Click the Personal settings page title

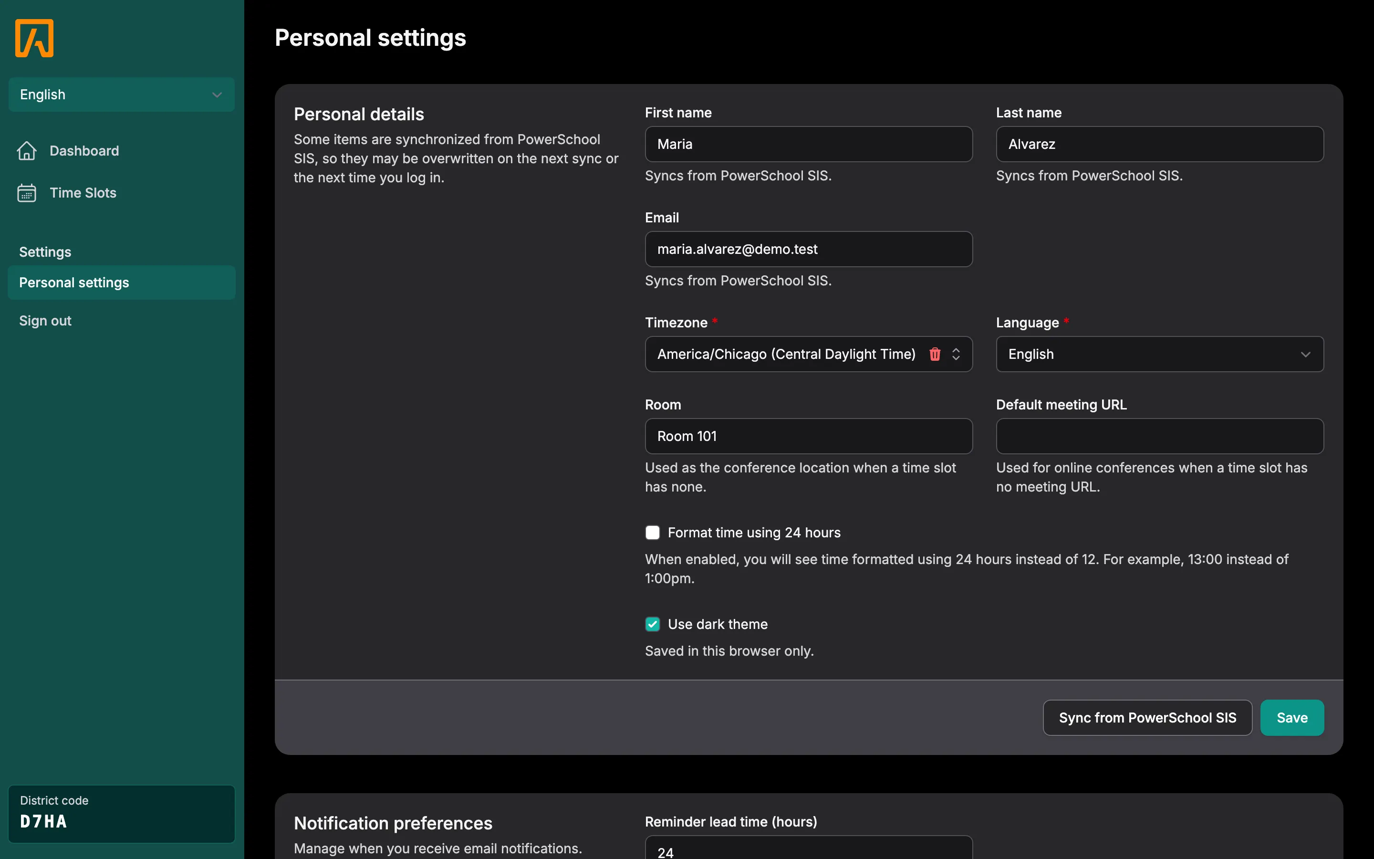pos(370,38)
